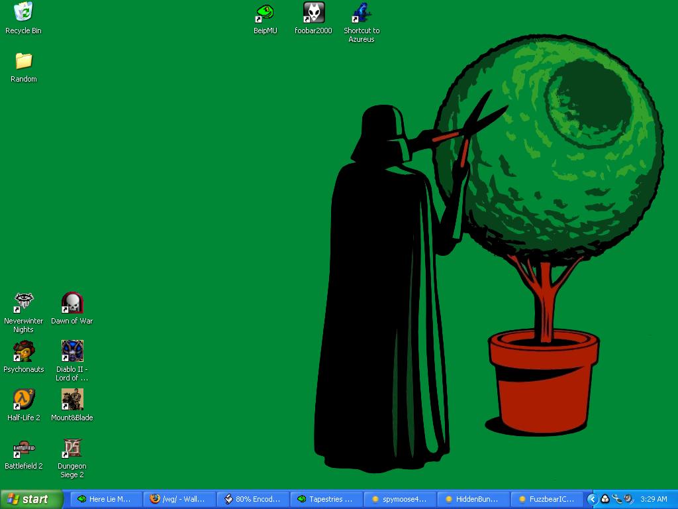This screenshot has width=678, height=509.
Task: Expand hidden system tray icons chevron
Action: tap(593, 499)
